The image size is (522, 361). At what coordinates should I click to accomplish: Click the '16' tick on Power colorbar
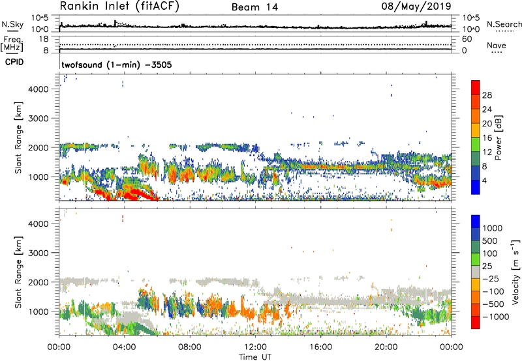[487, 138]
